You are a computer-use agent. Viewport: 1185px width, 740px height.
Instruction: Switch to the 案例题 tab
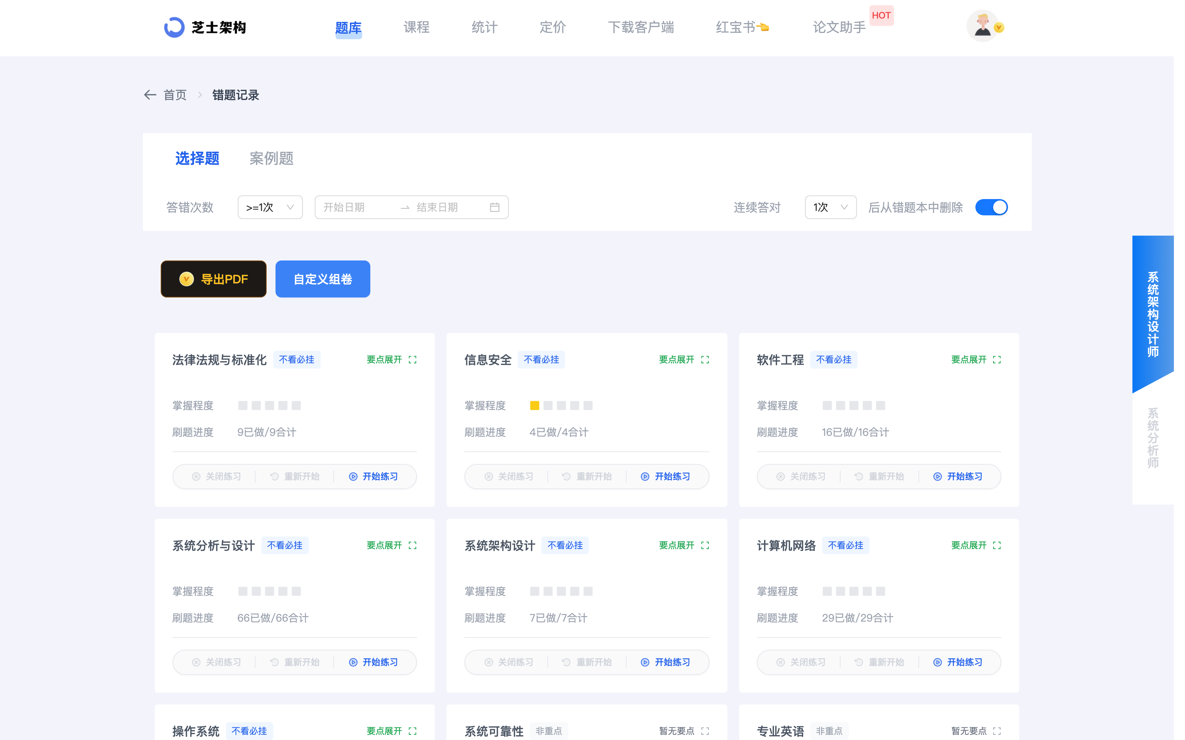[271, 158]
